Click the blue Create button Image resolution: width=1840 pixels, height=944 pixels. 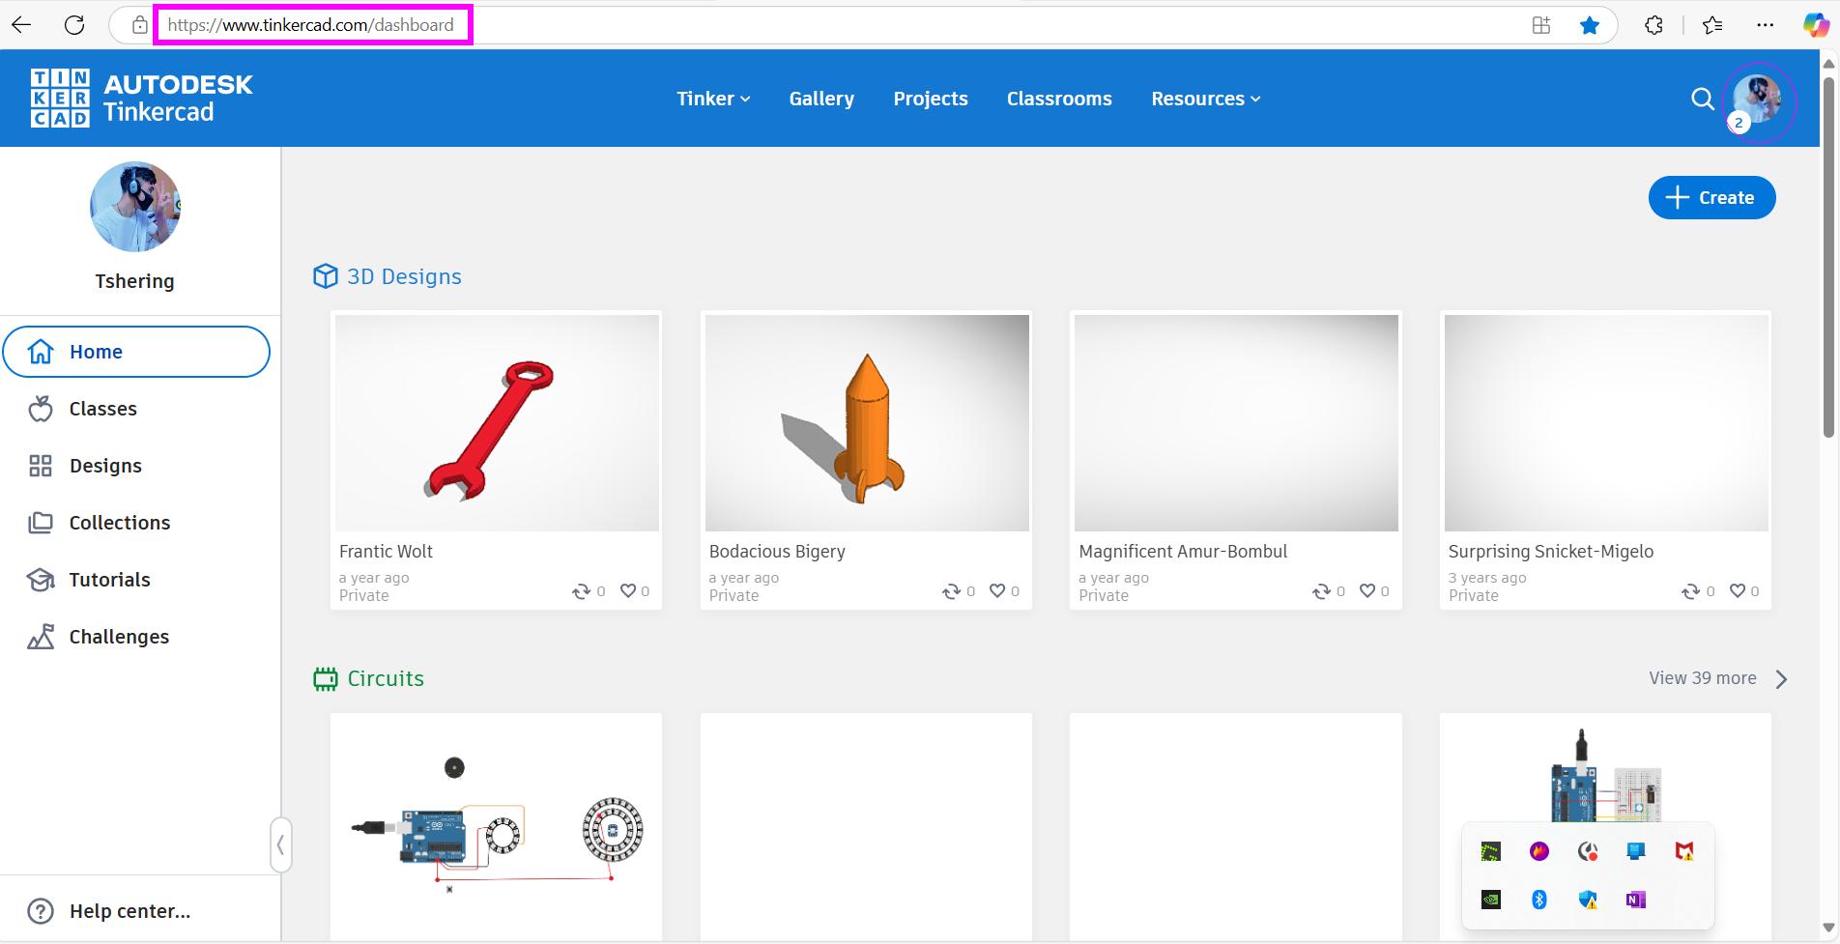click(1711, 197)
